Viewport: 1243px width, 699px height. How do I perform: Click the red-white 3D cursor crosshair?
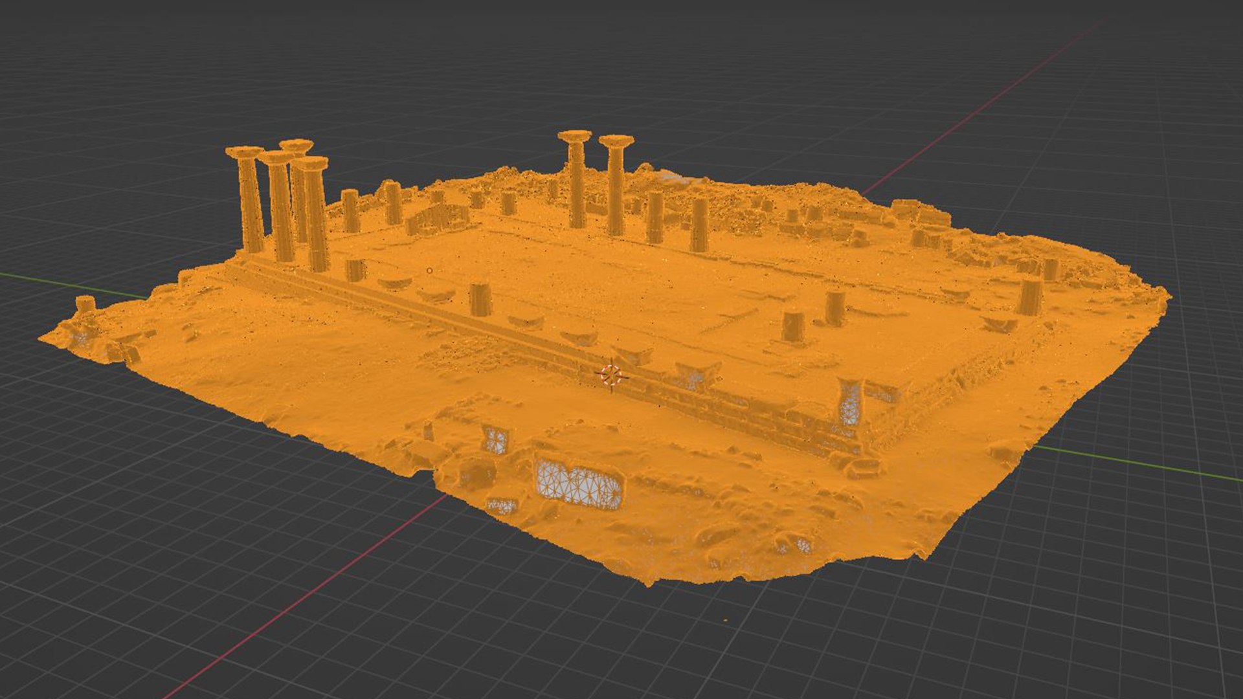(x=610, y=375)
